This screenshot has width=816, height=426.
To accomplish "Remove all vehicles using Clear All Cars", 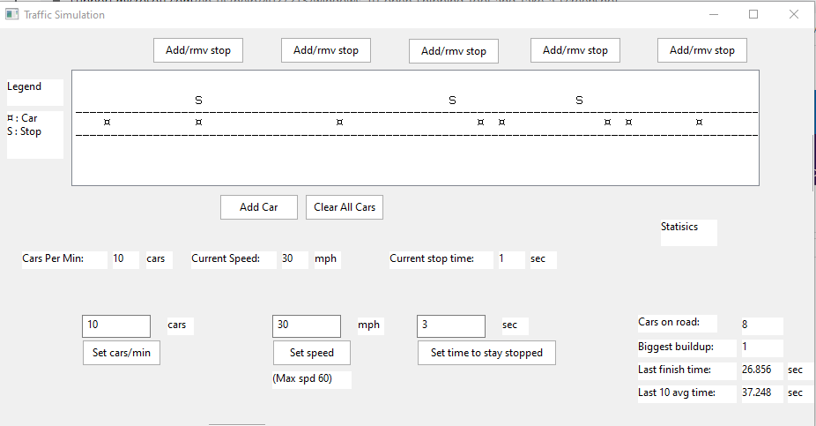I will pyautogui.click(x=345, y=207).
